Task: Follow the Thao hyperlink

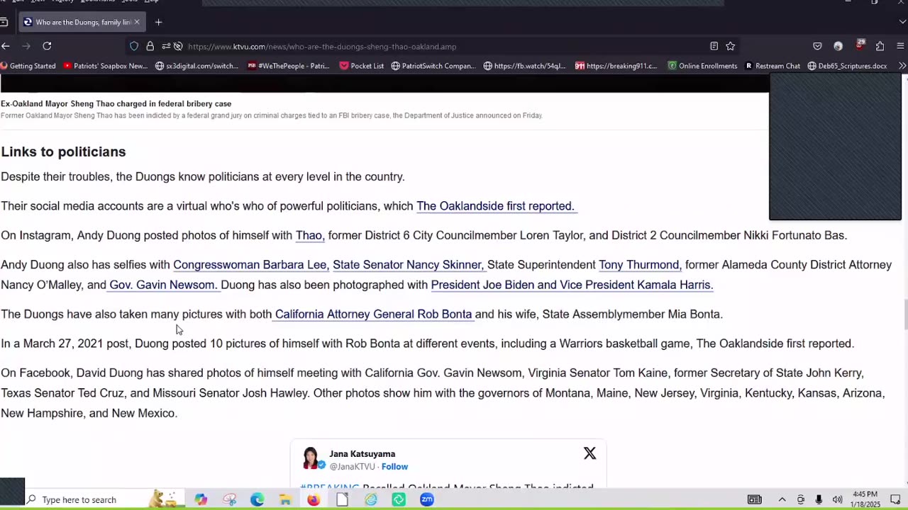Action: 309,235
